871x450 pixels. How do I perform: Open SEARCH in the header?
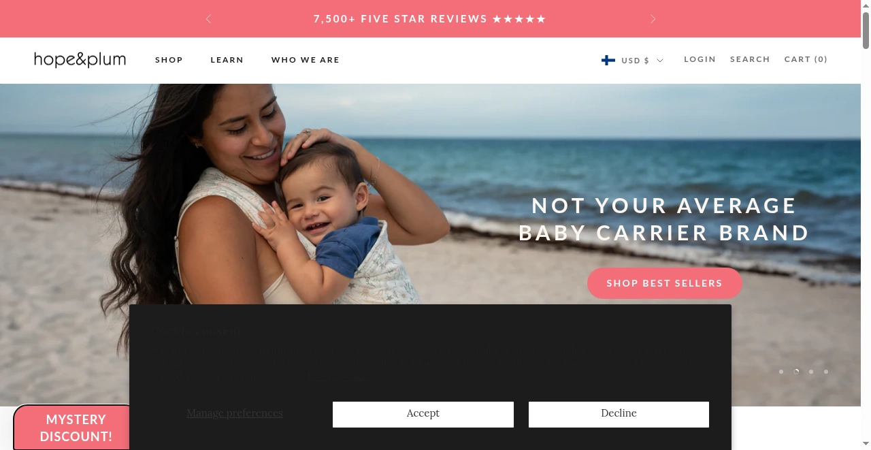(750, 59)
